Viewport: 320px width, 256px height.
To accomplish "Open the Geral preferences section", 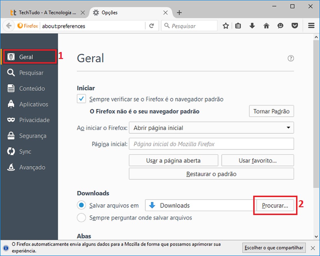I will pos(29,57).
